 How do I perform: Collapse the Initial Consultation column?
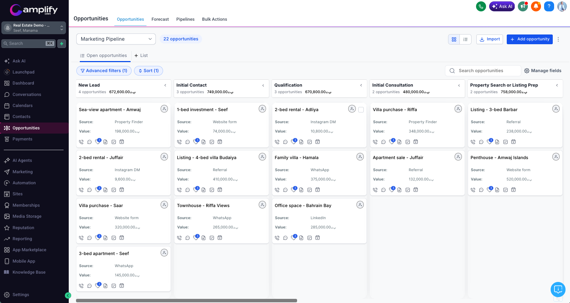[459, 85]
